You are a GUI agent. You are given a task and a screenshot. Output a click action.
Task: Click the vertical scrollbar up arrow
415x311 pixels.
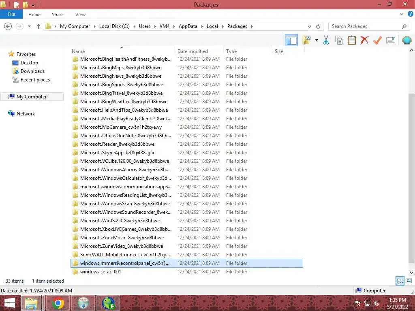(411, 50)
